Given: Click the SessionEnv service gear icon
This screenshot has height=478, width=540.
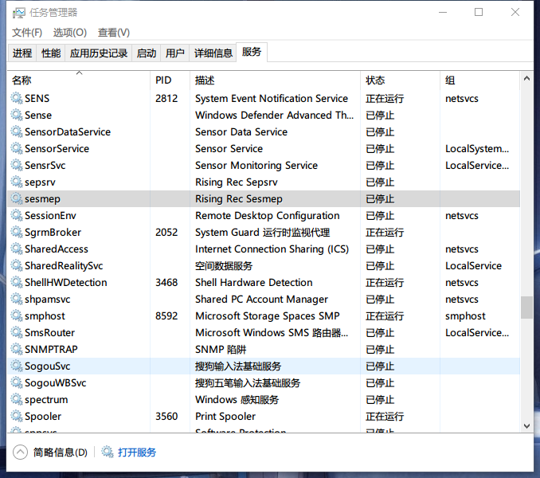Looking at the screenshot, I should [17, 216].
